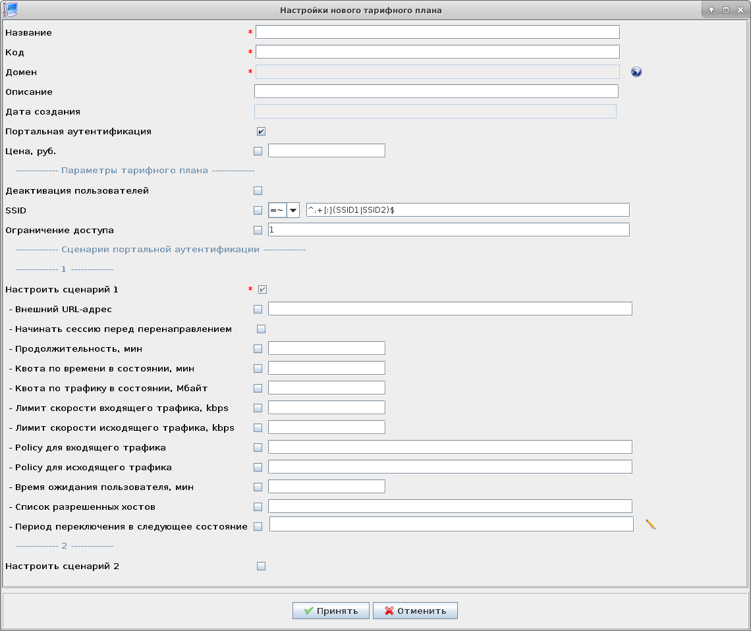The height and width of the screenshot is (631, 751).
Task: Click the maximize window icon
Action: coord(725,10)
